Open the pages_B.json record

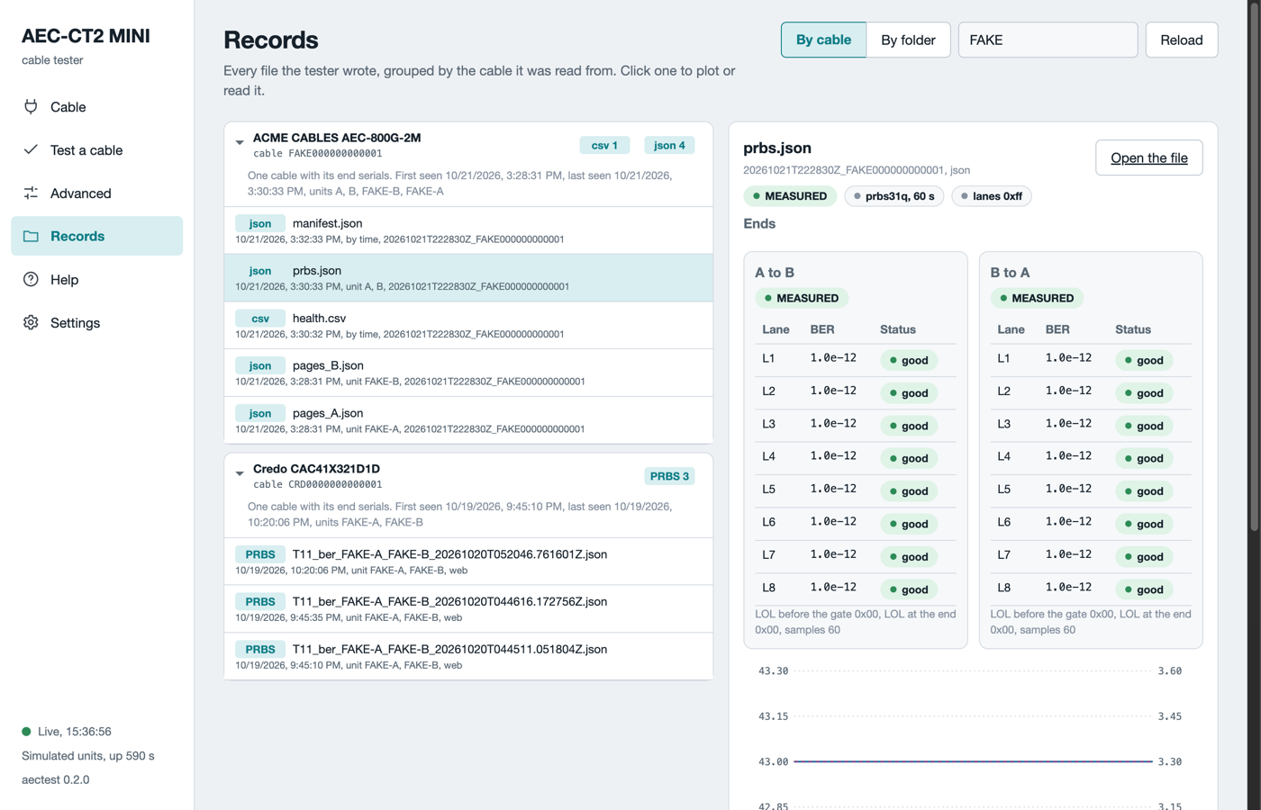click(x=468, y=373)
